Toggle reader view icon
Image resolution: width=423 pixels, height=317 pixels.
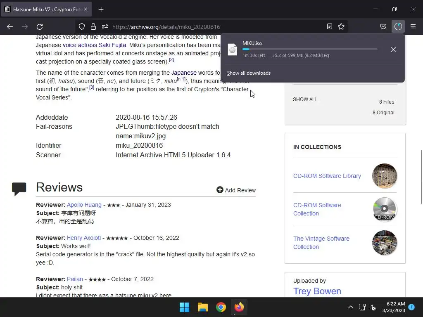329,26
